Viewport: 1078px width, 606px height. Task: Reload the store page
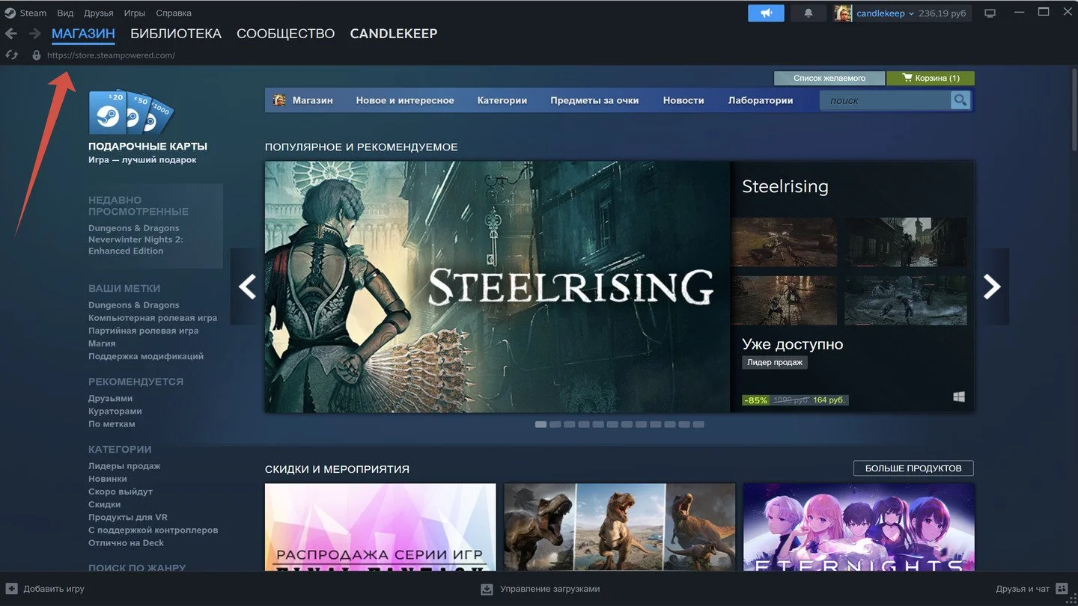coord(11,55)
